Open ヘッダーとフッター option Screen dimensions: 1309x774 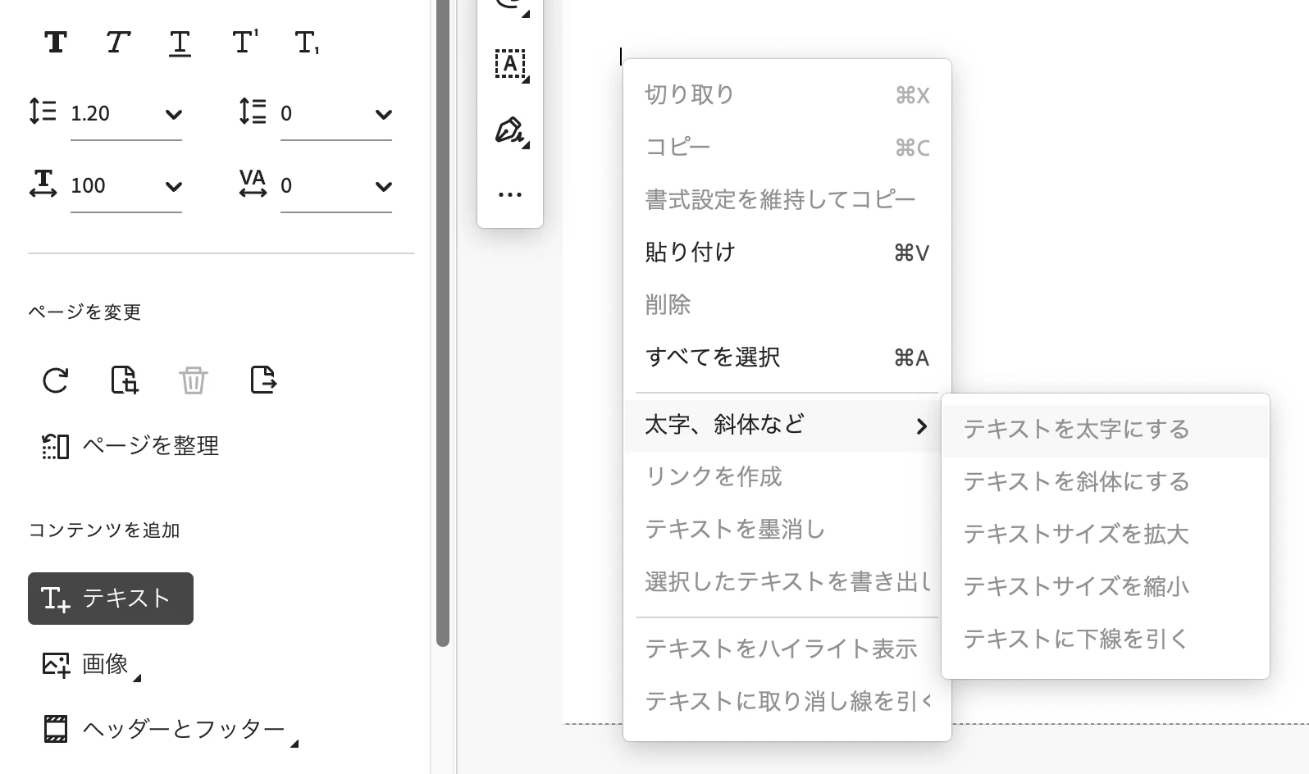170,729
